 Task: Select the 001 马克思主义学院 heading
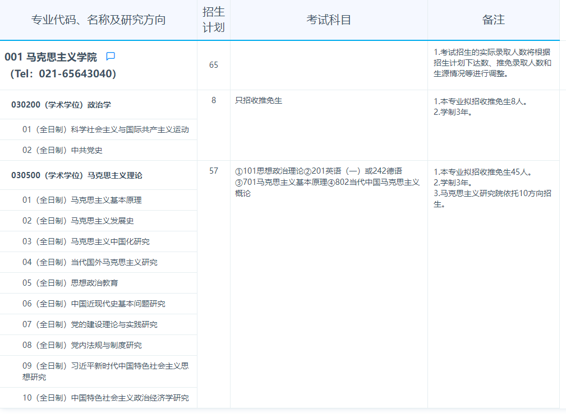coord(50,57)
